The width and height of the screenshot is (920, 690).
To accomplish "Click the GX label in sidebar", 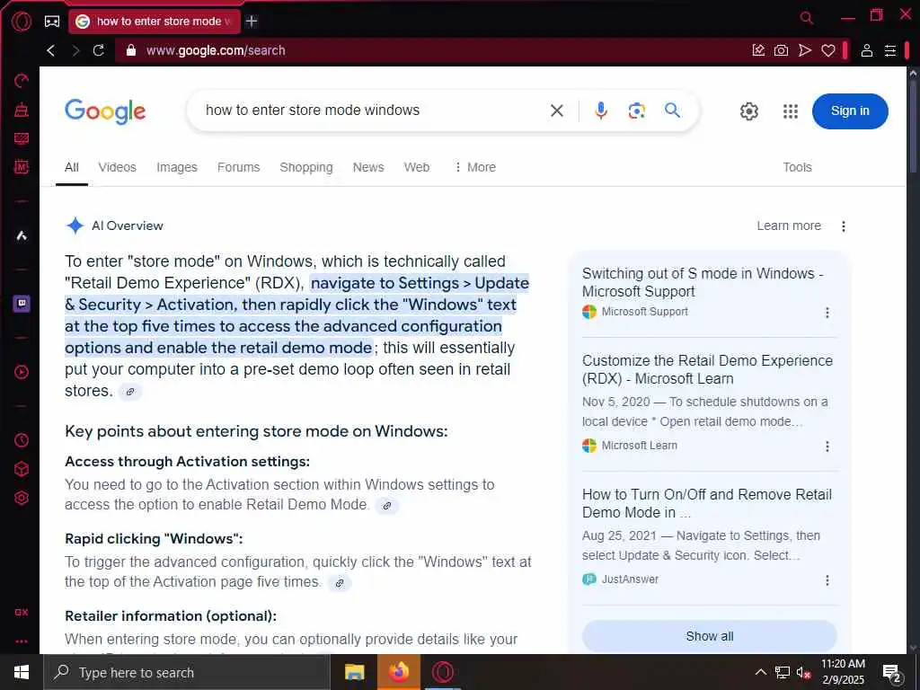I will [x=22, y=612].
